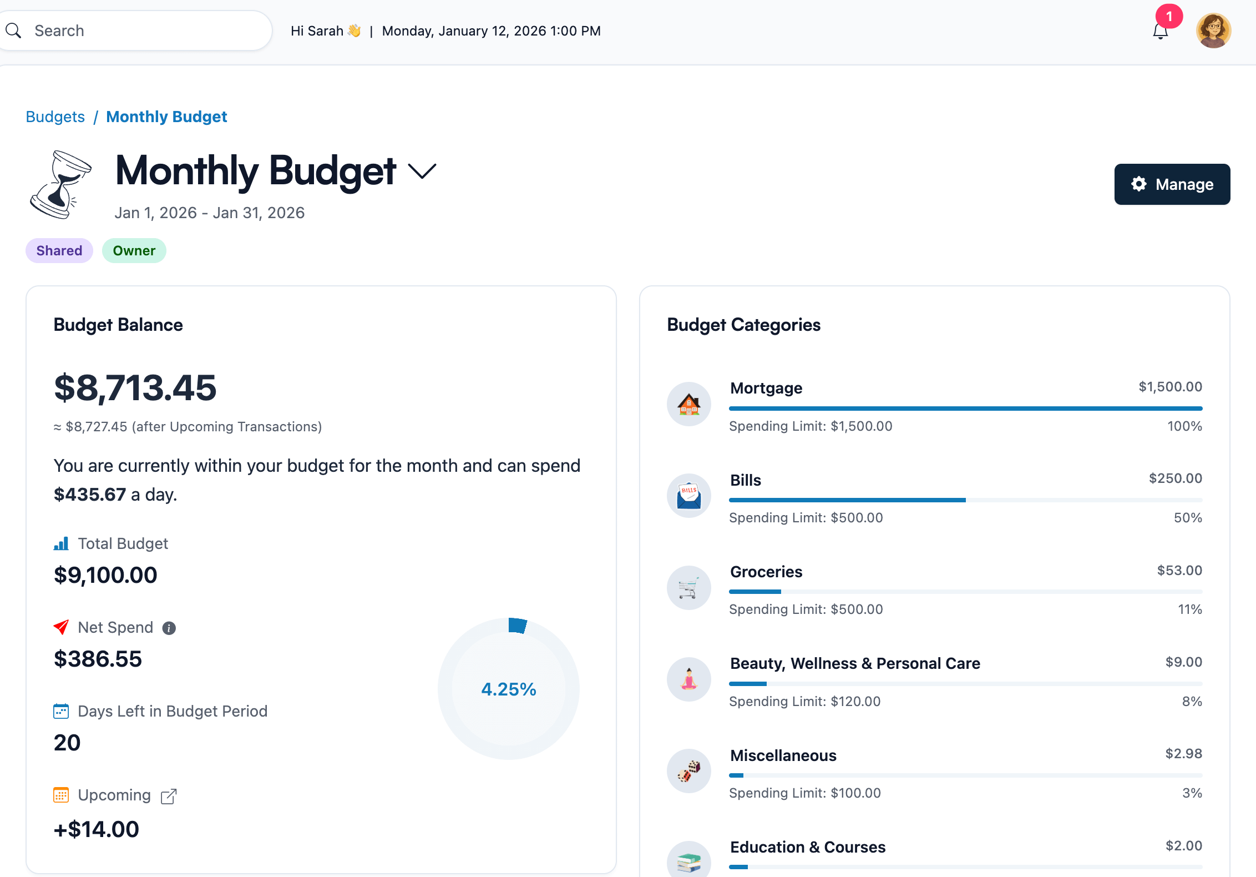This screenshot has height=877, width=1256.
Task: Click the Beauty & Wellness meditation icon
Action: 688,679
